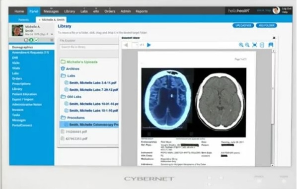Viewport: 297px width, 189px height.
Task: Expand the patient details dropdown arrow
Action: point(52,34)
